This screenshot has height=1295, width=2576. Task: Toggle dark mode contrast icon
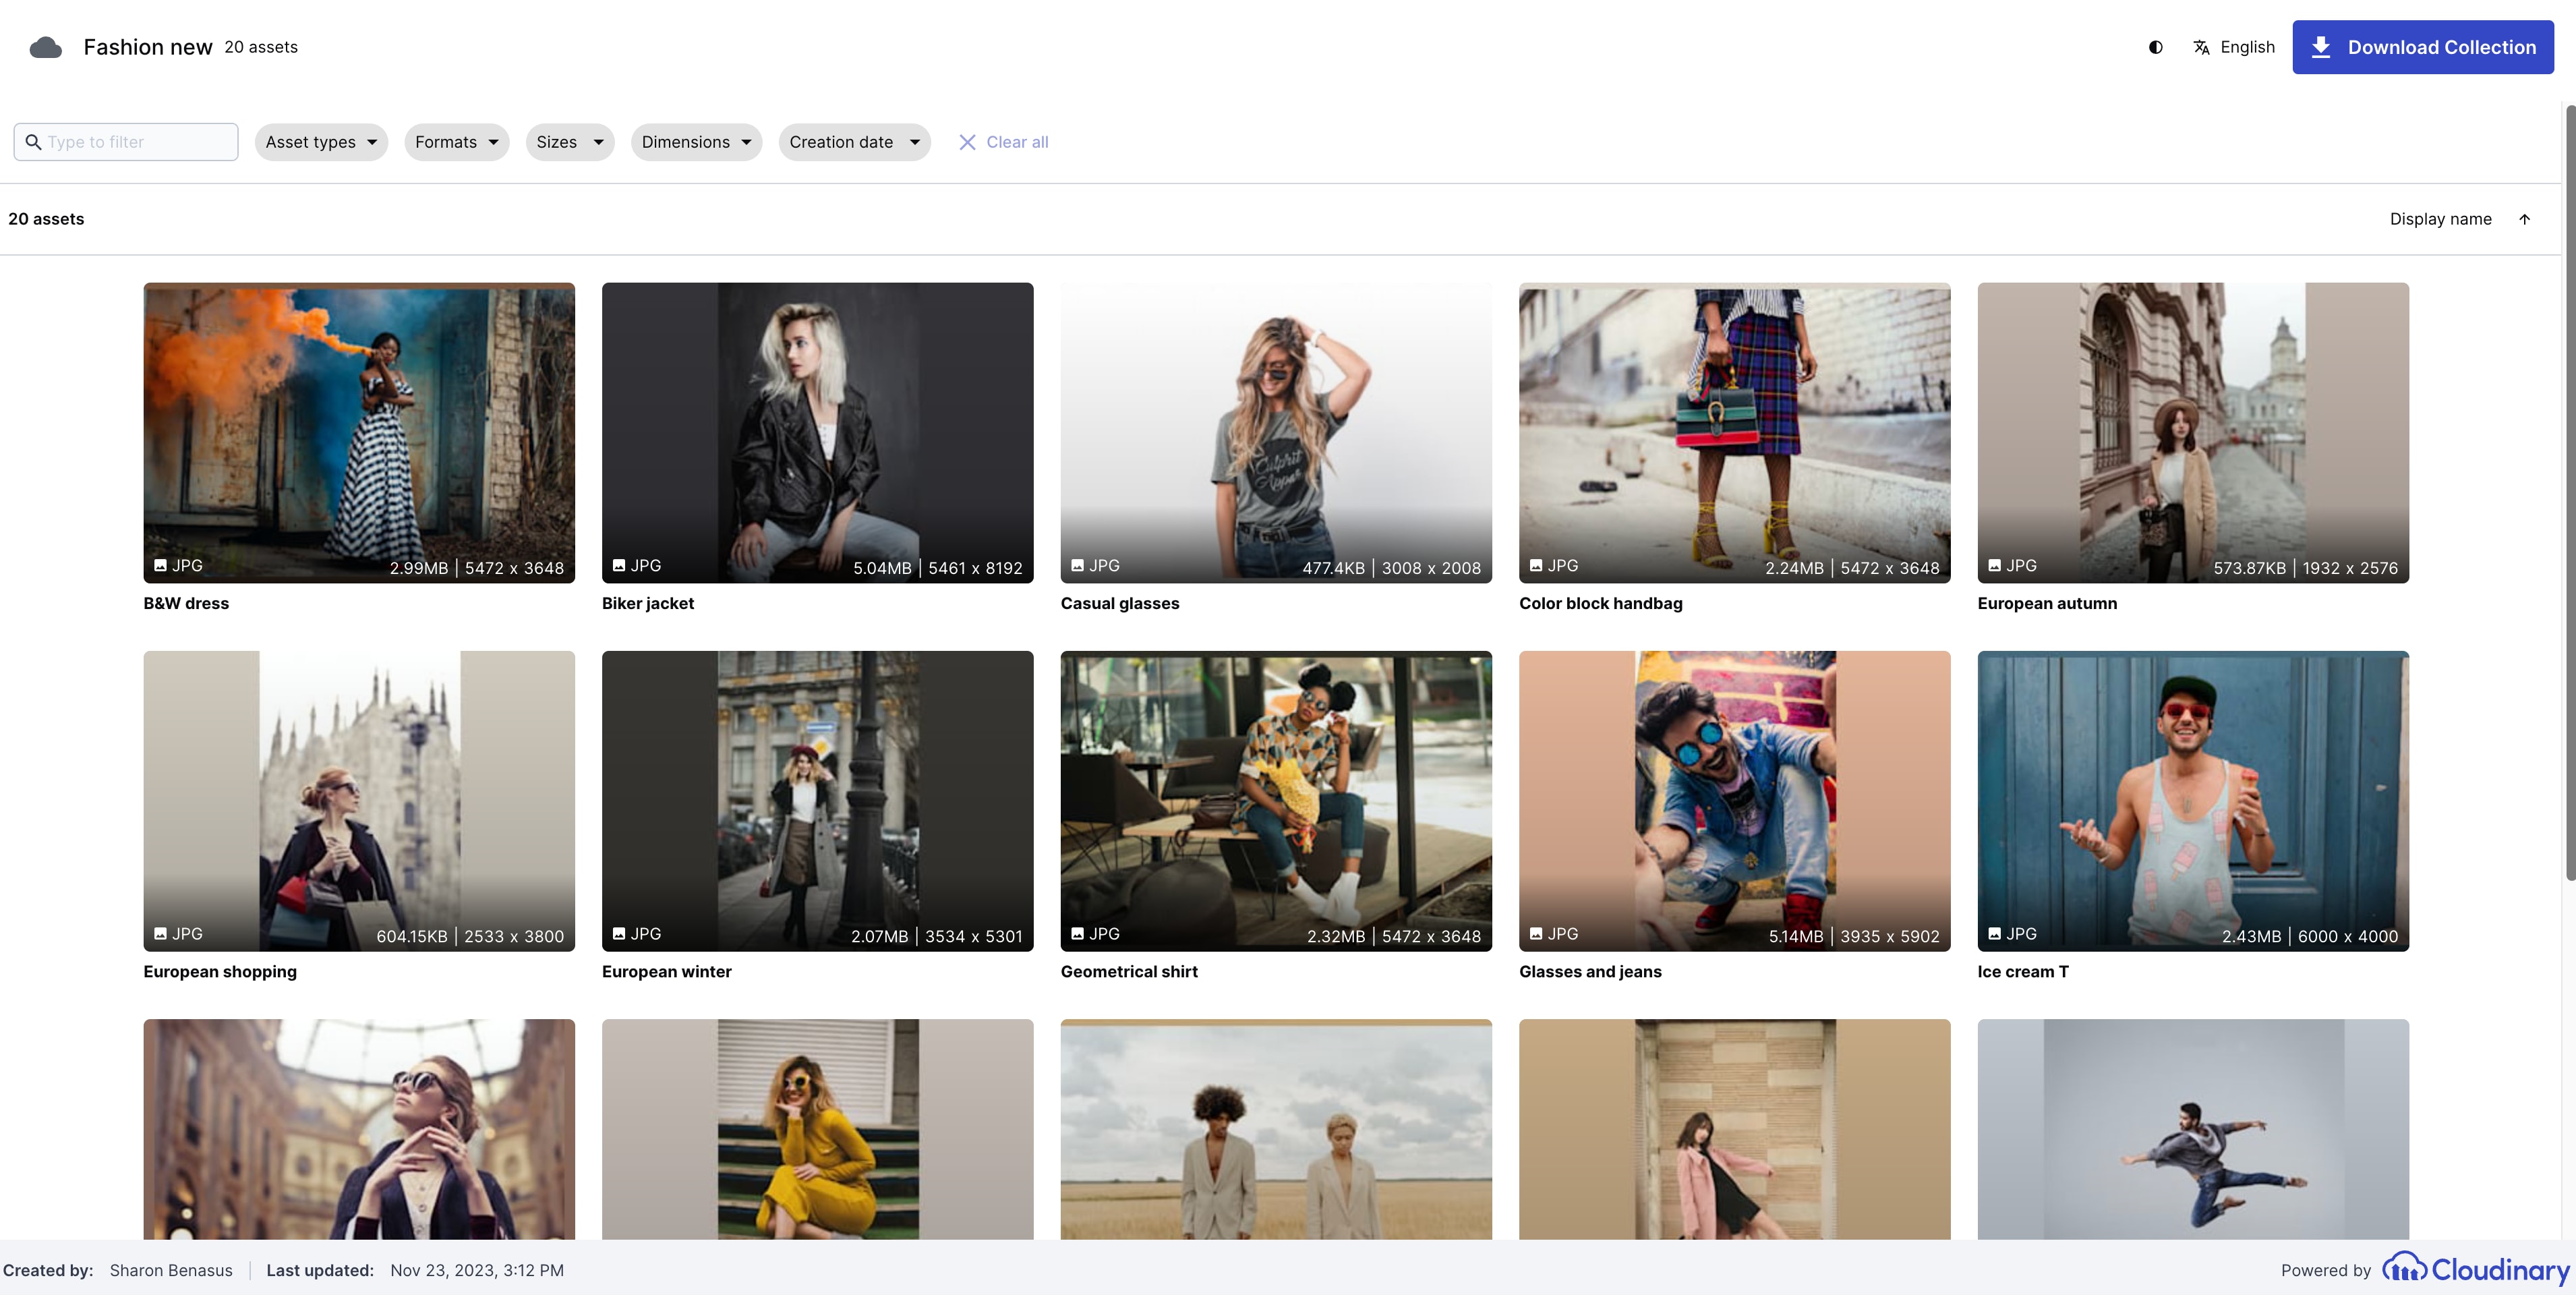click(2156, 47)
